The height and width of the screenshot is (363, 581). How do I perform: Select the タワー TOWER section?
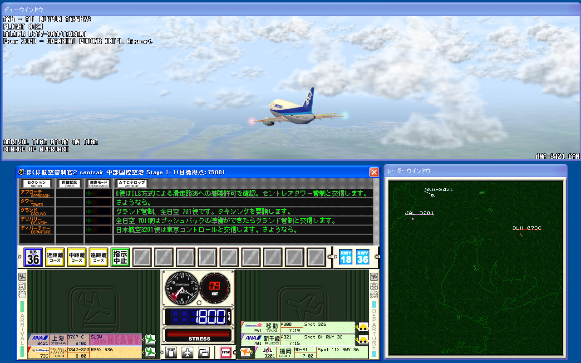tap(37, 202)
